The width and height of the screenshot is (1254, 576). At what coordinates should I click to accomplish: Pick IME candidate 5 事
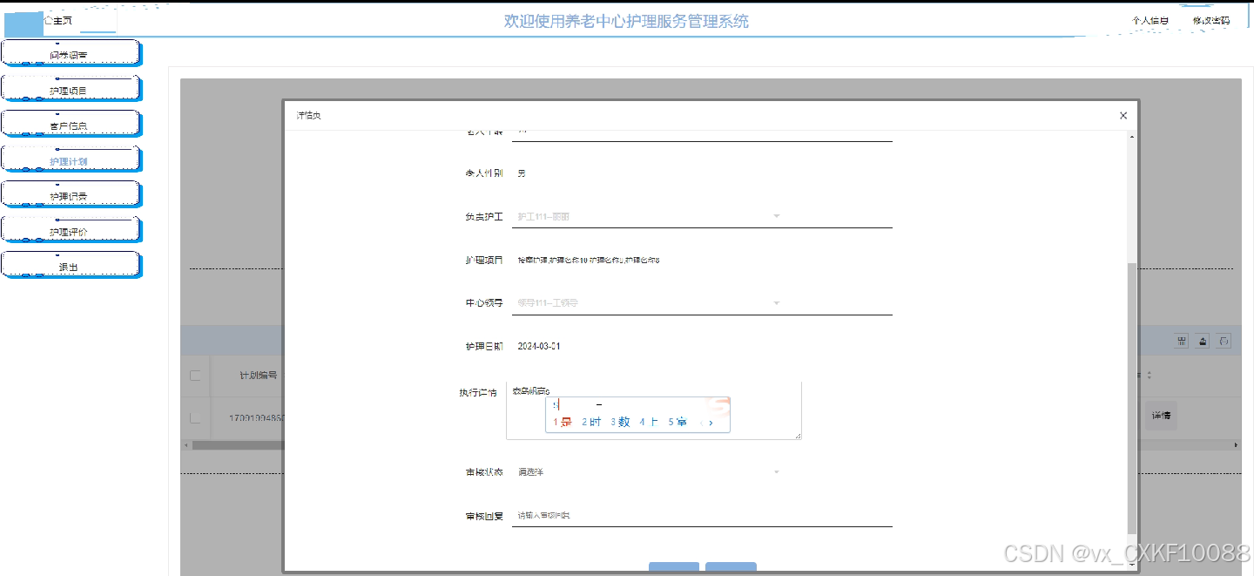click(x=678, y=422)
